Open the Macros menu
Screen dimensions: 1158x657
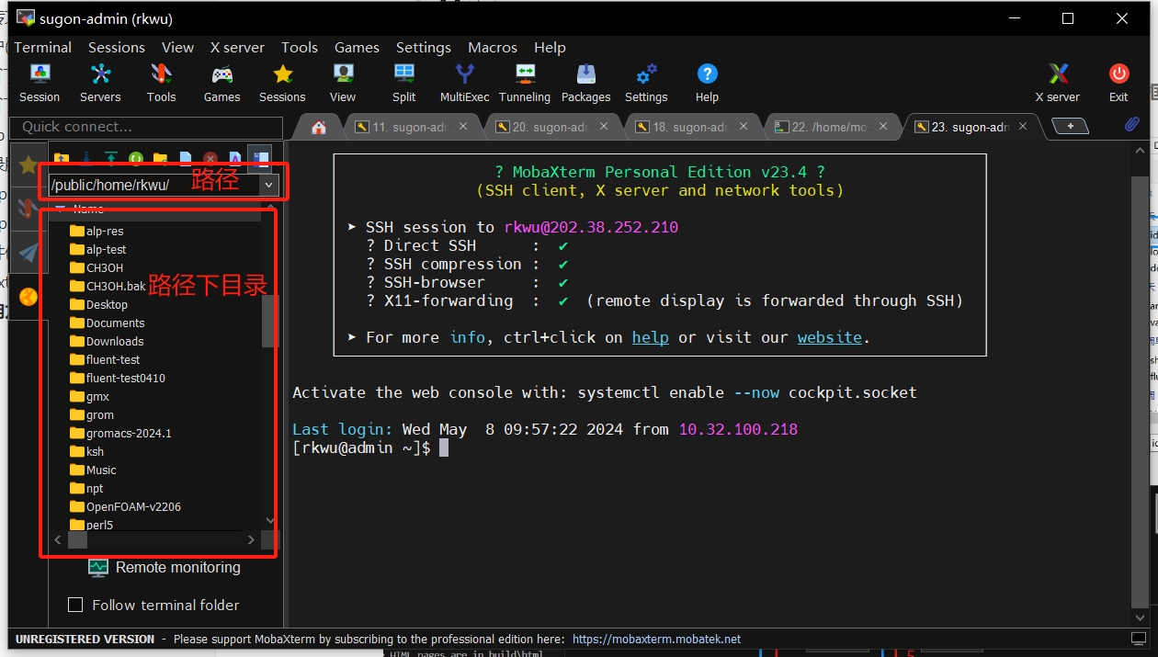tap(493, 47)
